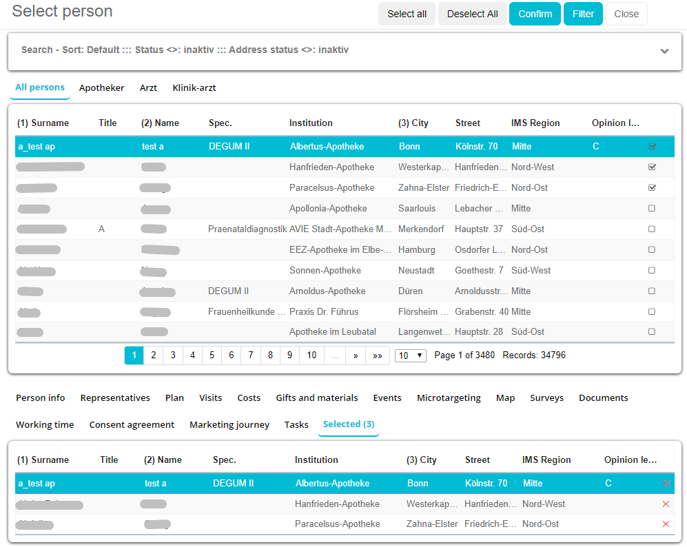Open the Klinik-arzt tab
Image resolution: width=687 pixels, height=547 pixels.
(194, 88)
